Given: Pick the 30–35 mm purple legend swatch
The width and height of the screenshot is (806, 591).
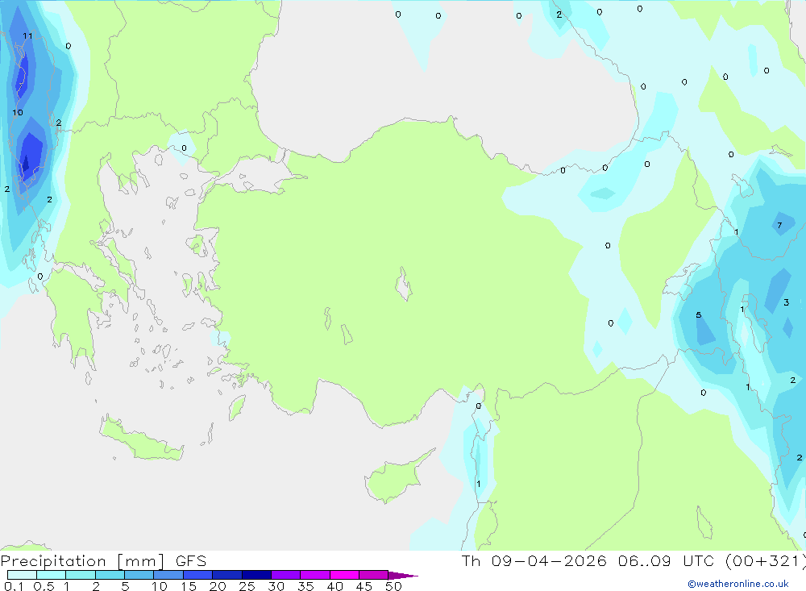Looking at the screenshot, I should (x=286, y=575).
